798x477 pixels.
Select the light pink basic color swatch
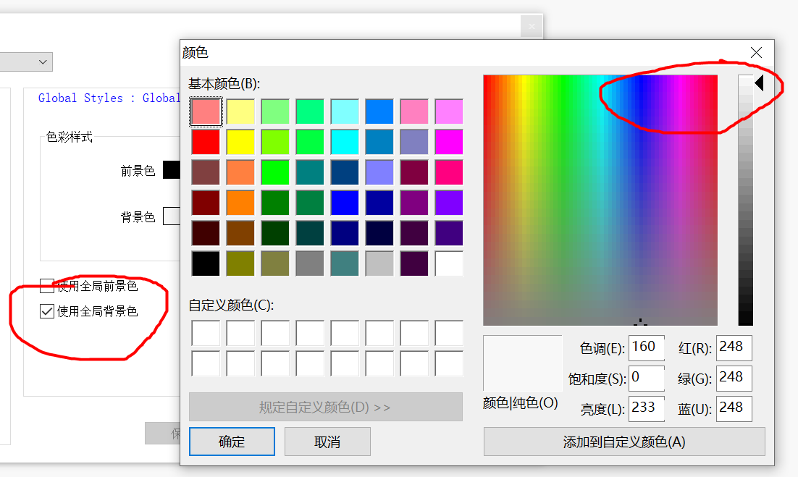206,111
